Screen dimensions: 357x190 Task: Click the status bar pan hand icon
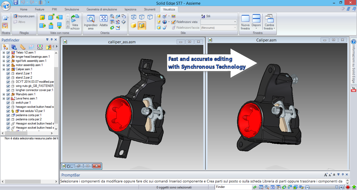point(278,187)
